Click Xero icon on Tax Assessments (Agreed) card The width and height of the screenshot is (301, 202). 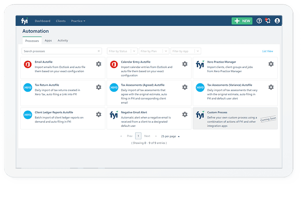click(114, 87)
